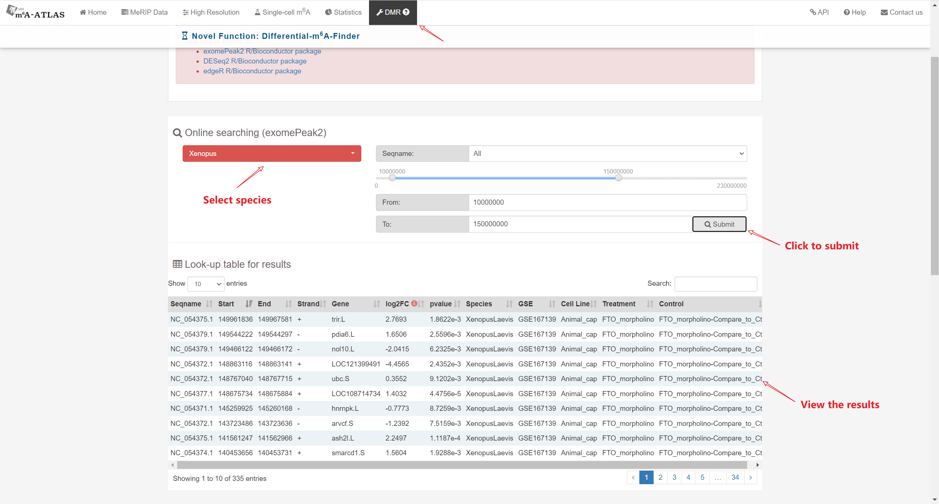Screen dimensions: 939x504
Task: Sort table by Start column
Action: 235,304
